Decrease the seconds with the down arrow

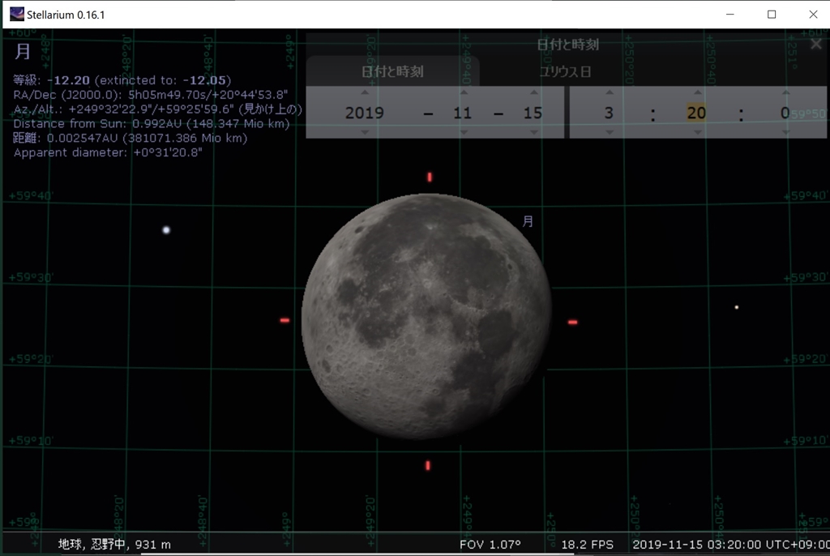(786, 132)
